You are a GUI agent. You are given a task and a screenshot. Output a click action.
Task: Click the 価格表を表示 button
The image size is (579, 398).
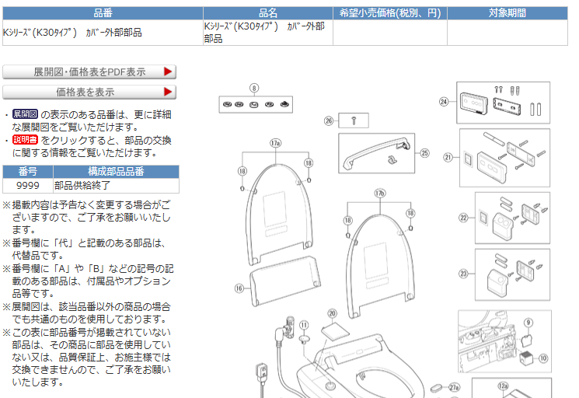89,93
